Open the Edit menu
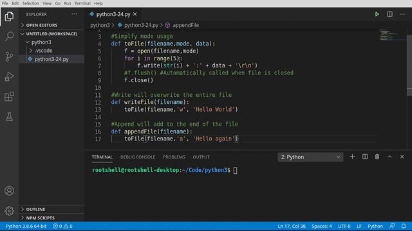This screenshot has height=231, width=412. click(15, 3)
